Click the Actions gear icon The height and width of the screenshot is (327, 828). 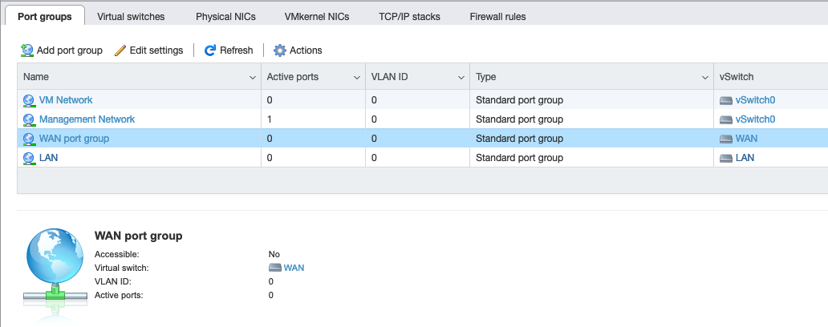tap(280, 50)
